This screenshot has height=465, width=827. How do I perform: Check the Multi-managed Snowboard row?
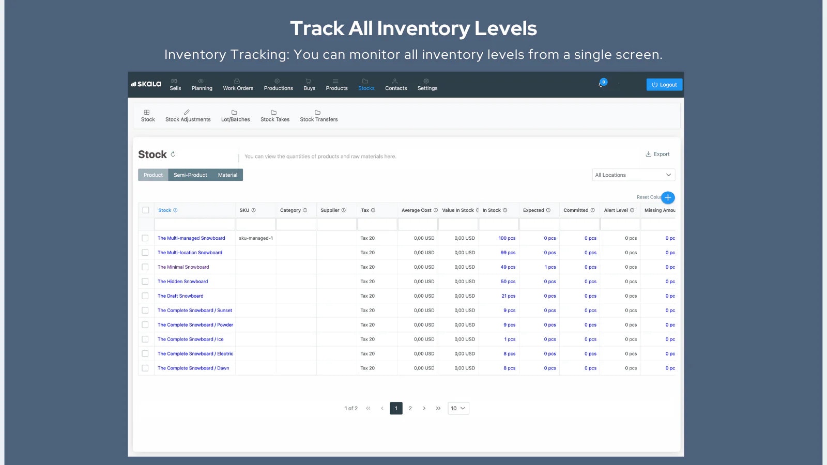pos(145,238)
